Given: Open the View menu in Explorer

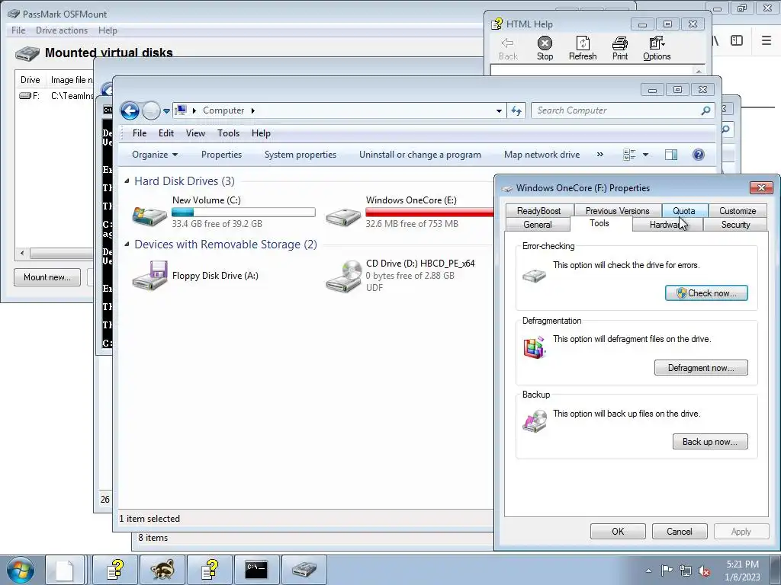Looking at the screenshot, I should [195, 133].
